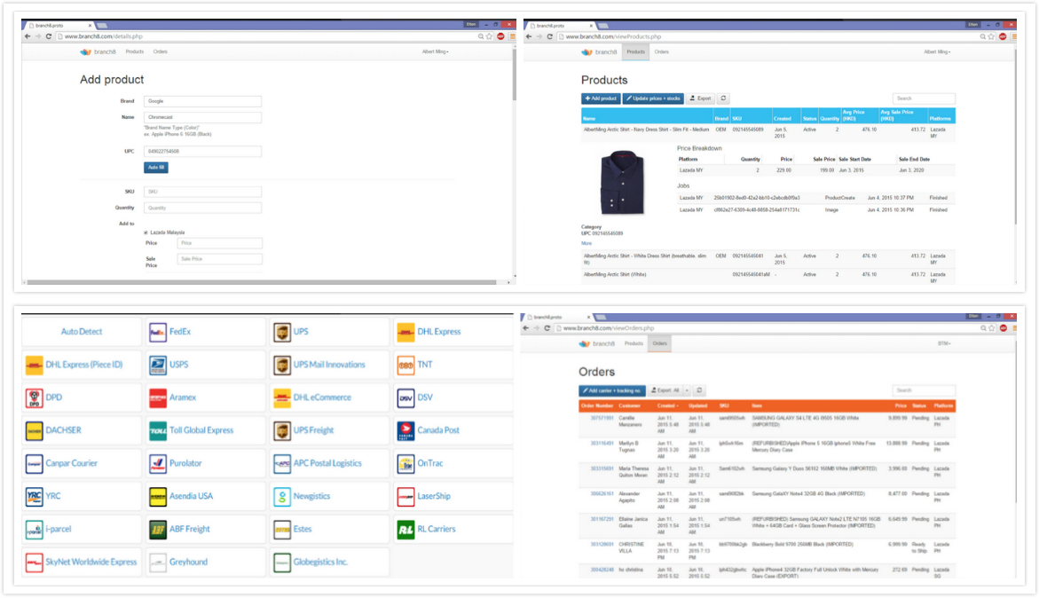Click the Asendia USA logo icon
Screen dimensions: 1039x598
pyautogui.click(x=158, y=496)
